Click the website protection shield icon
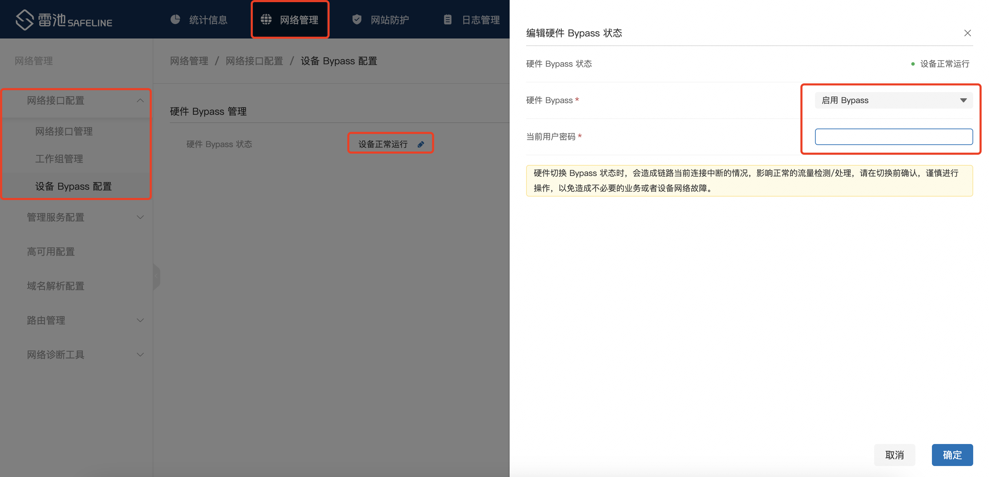 pyautogui.click(x=357, y=20)
